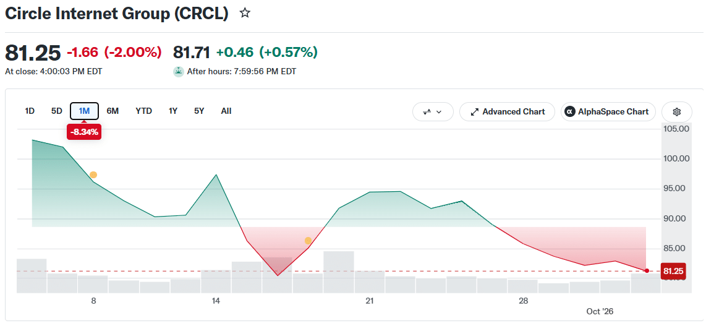706x323 pixels.
Task: Click the after hours price 81.71
Action: (x=192, y=53)
